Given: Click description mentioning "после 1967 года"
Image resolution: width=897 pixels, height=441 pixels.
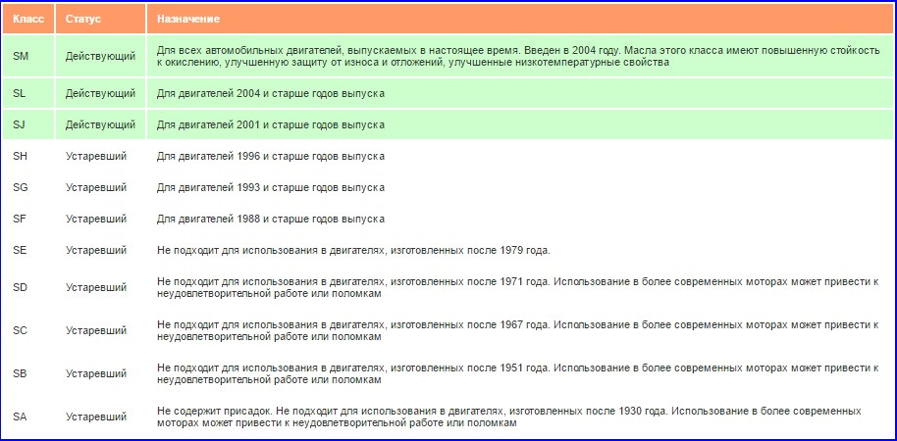Looking at the screenshot, I should tap(518, 331).
